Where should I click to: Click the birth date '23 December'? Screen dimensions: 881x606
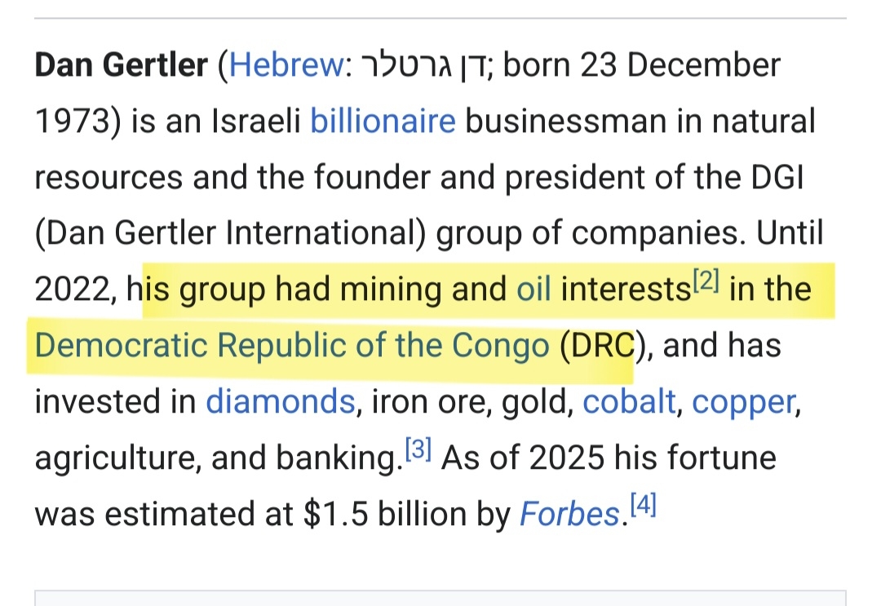click(680, 65)
